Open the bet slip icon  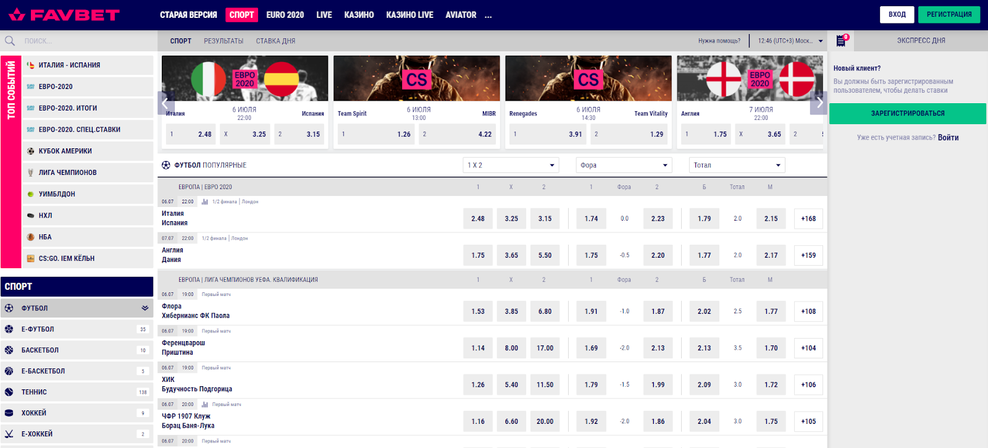coord(841,41)
